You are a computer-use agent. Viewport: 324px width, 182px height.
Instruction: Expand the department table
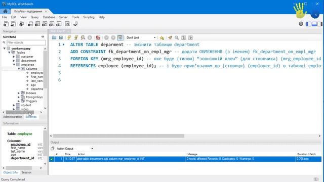coord(14,61)
